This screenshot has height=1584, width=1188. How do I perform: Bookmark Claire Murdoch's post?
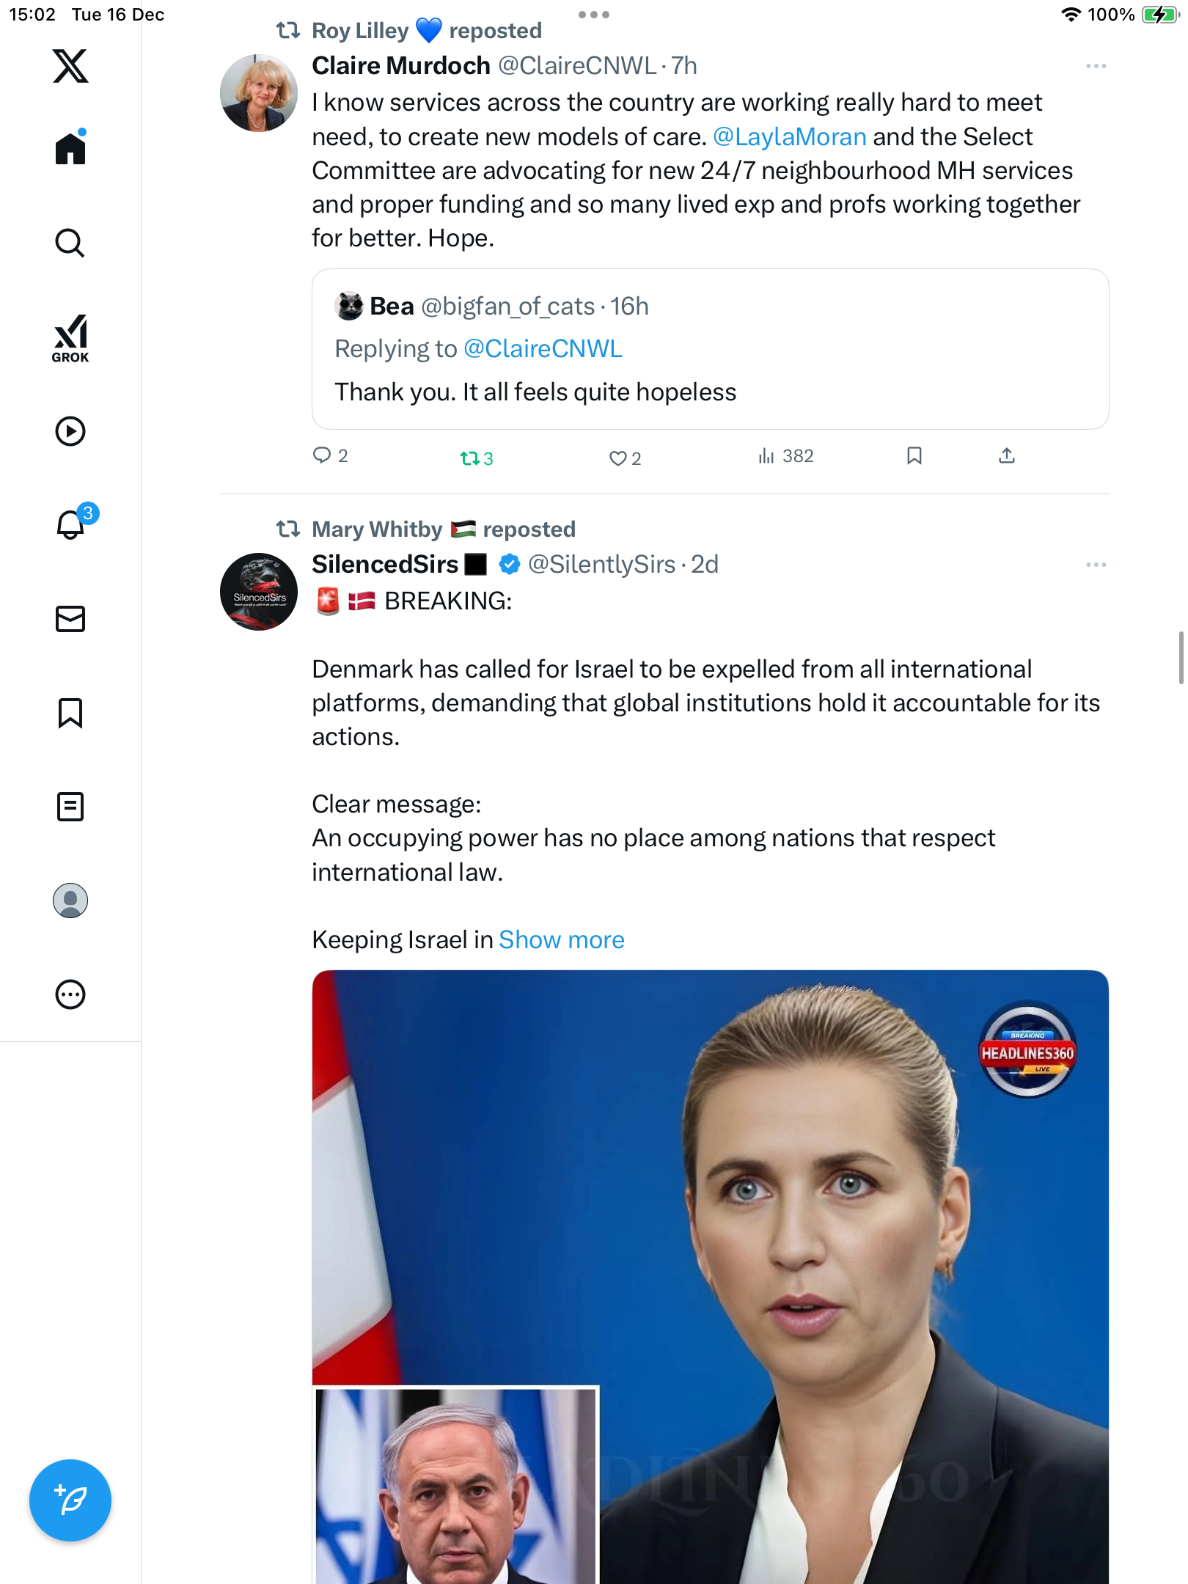(x=914, y=456)
